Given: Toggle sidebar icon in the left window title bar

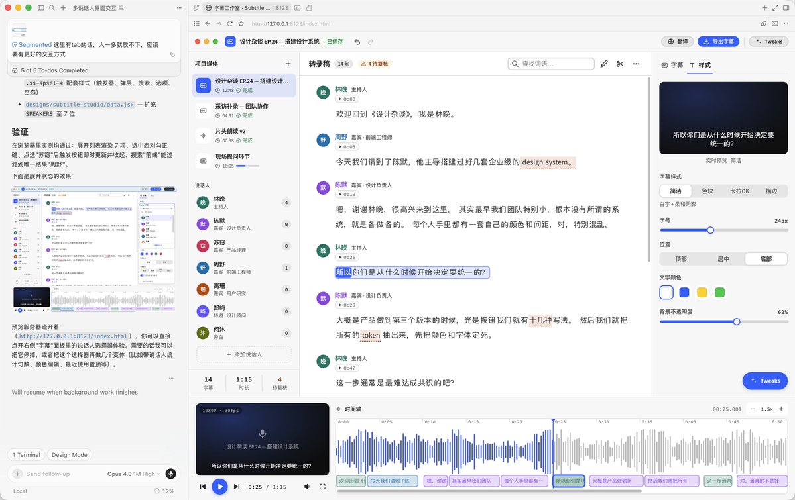Looking at the screenshot, I should point(41,8).
